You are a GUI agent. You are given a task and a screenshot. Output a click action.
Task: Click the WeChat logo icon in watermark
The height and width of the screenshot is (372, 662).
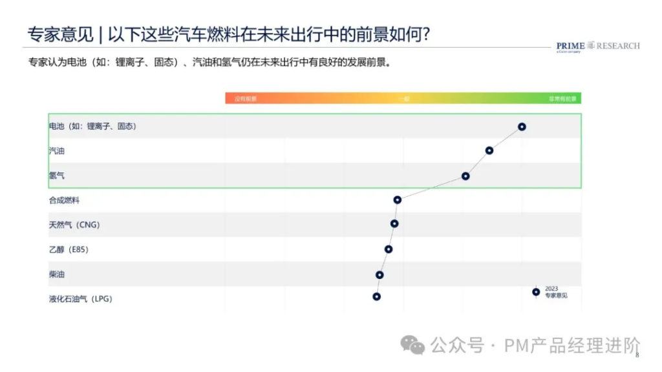tap(412, 345)
